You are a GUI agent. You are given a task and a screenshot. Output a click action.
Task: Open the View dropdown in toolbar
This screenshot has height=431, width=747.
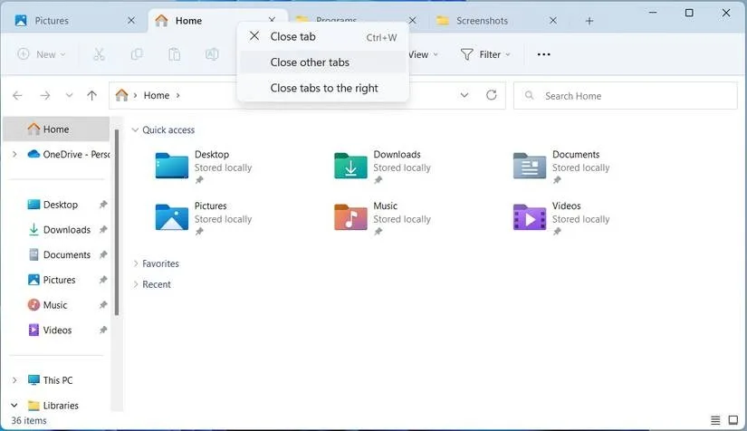click(x=423, y=54)
